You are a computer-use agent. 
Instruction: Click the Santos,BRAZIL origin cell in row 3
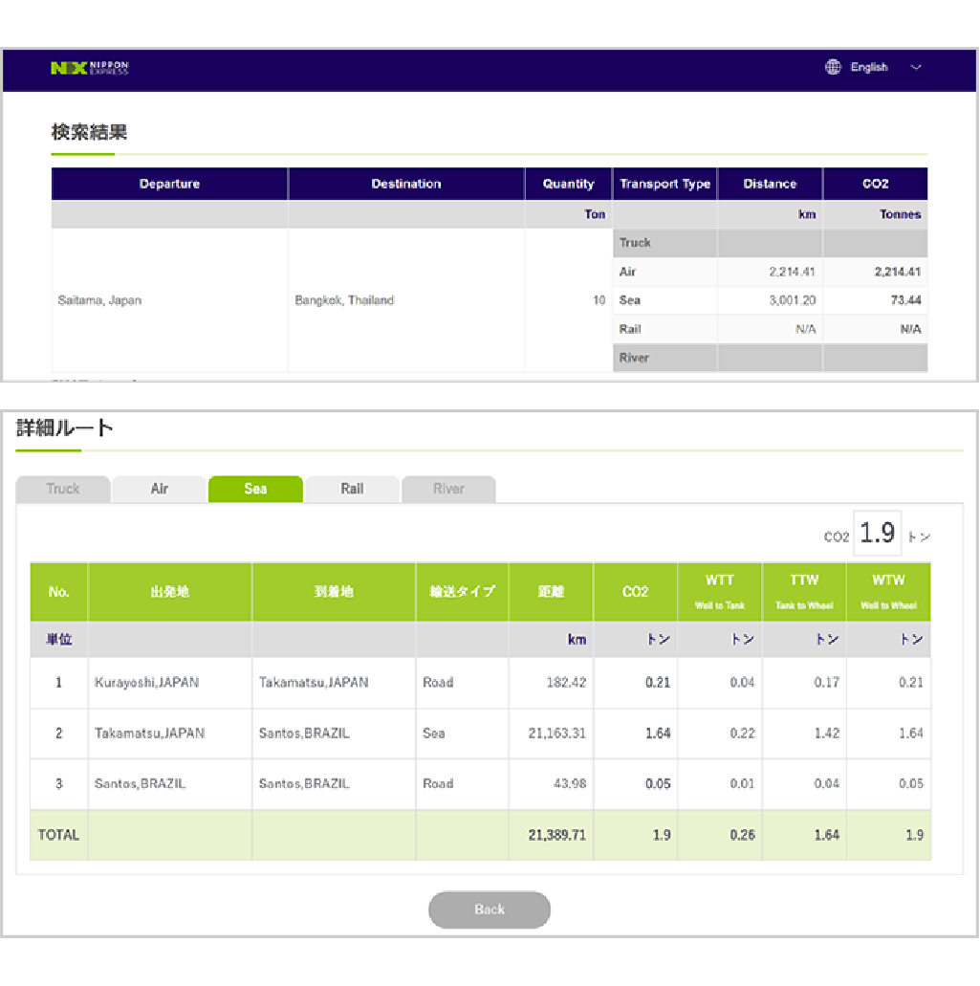(x=170, y=783)
